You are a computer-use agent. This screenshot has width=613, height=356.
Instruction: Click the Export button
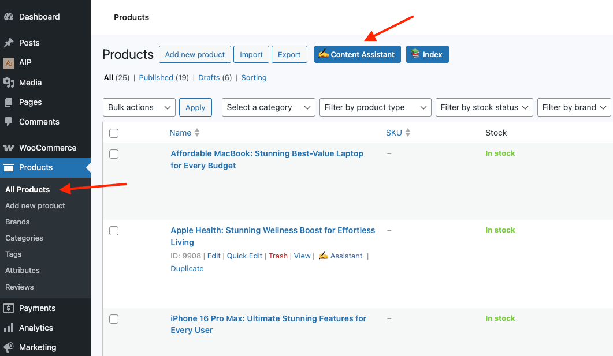pos(289,54)
